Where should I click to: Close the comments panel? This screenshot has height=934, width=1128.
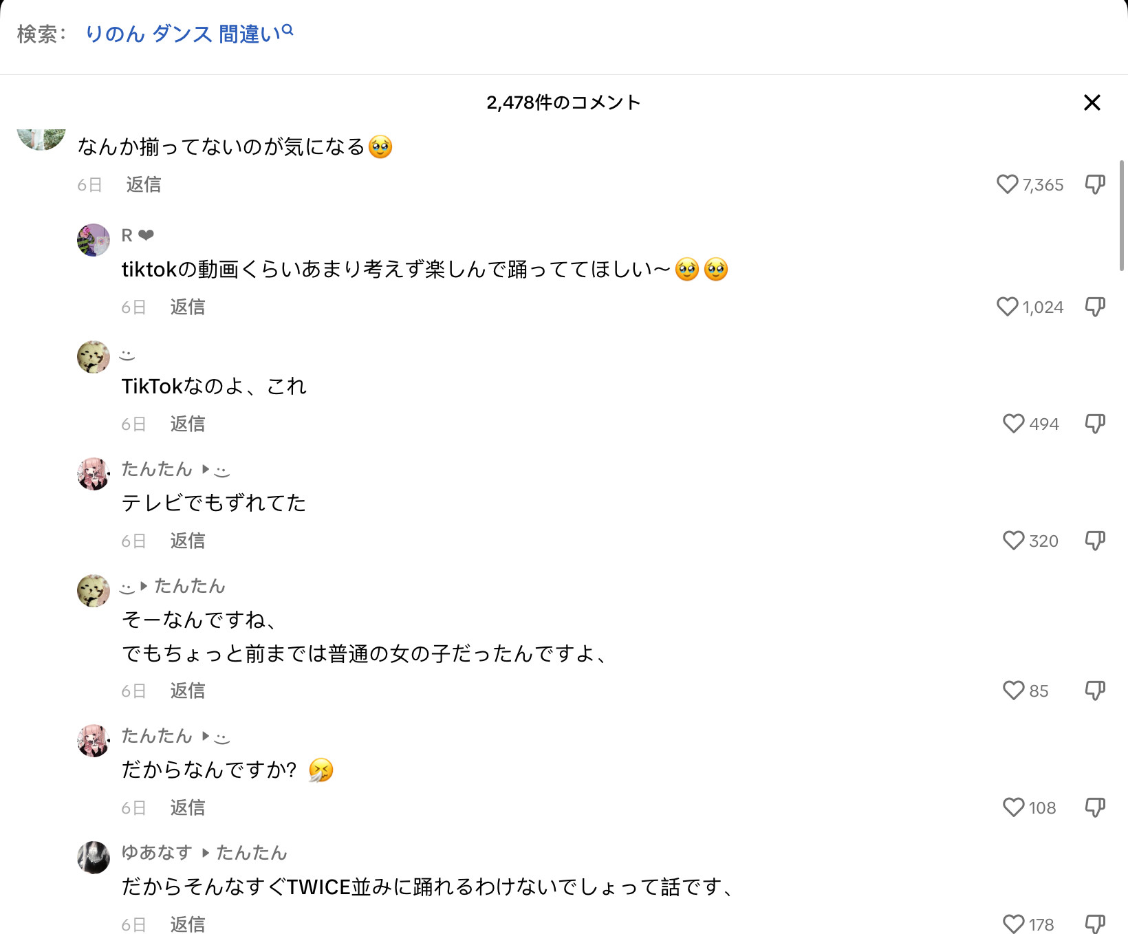(x=1092, y=102)
